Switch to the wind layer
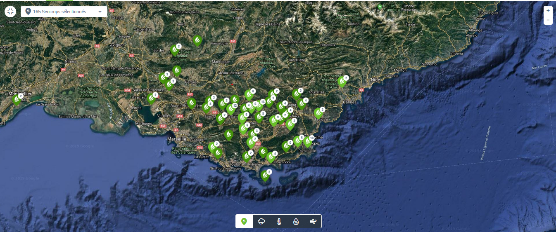The image size is (556, 232). pyautogui.click(x=313, y=221)
